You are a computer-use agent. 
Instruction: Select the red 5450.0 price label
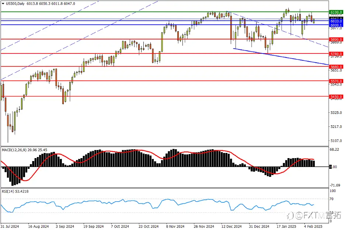336,97
